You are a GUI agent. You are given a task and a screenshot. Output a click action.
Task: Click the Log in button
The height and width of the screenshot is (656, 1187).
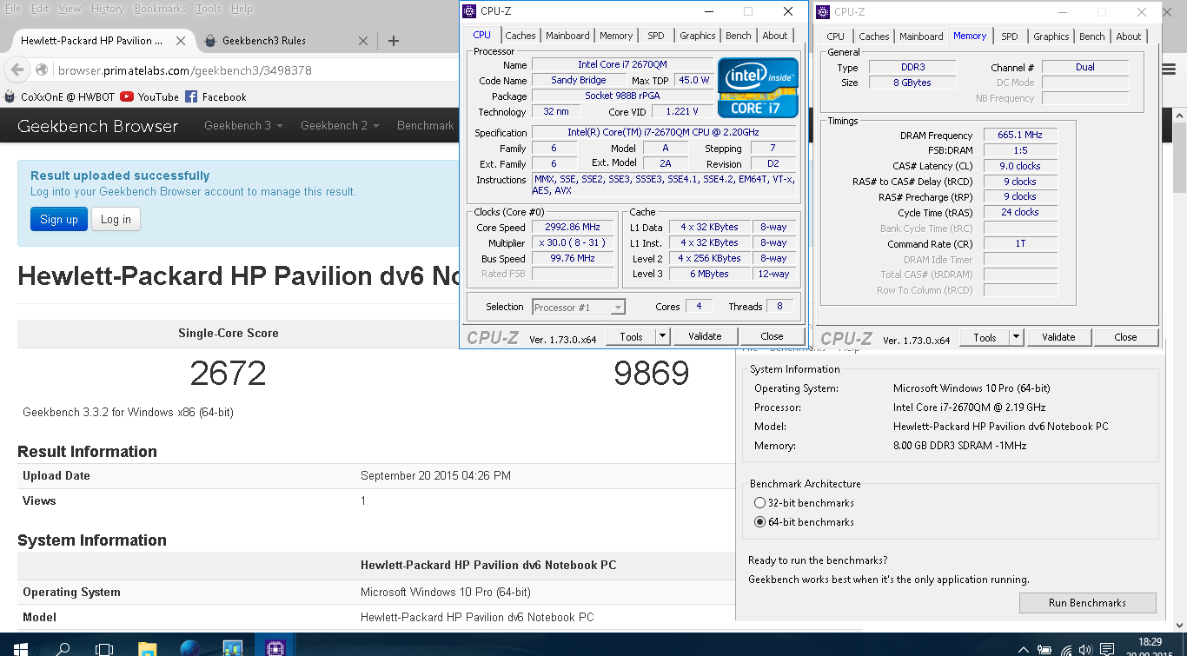pos(116,219)
